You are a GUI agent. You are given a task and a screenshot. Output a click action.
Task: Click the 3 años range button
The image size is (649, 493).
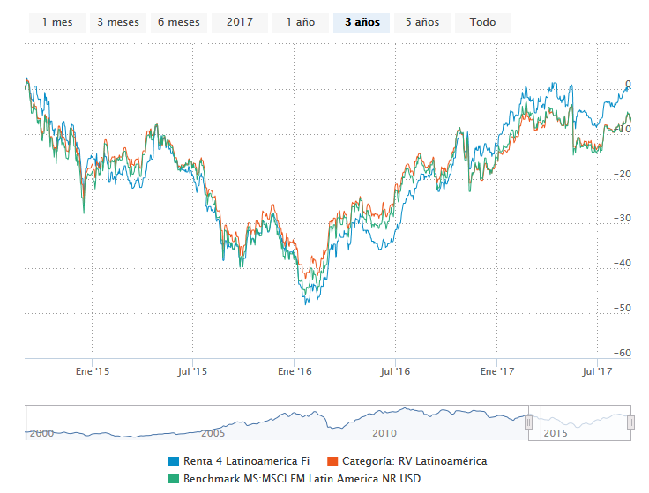[x=362, y=22]
